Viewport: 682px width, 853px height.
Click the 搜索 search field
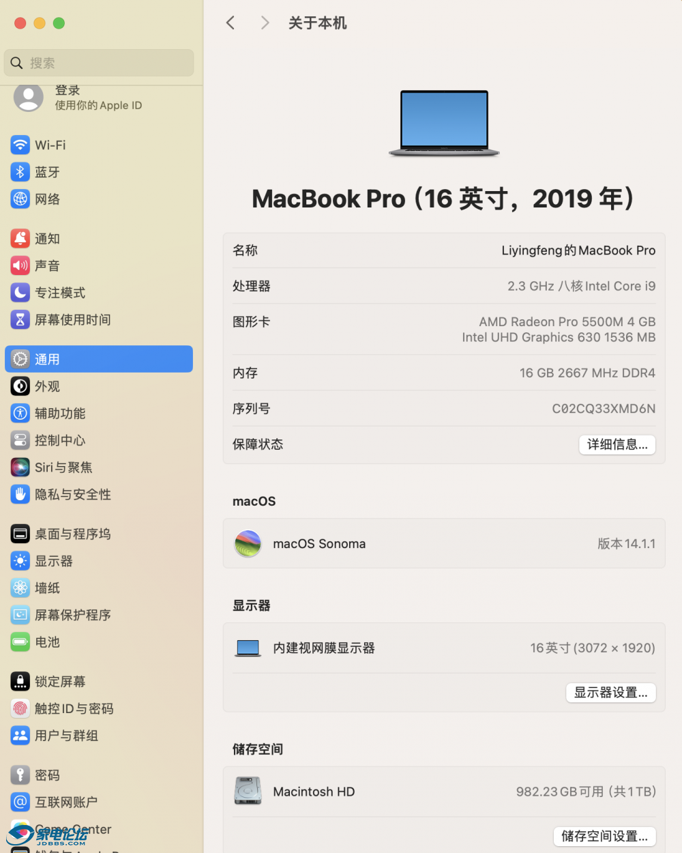click(x=99, y=63)
